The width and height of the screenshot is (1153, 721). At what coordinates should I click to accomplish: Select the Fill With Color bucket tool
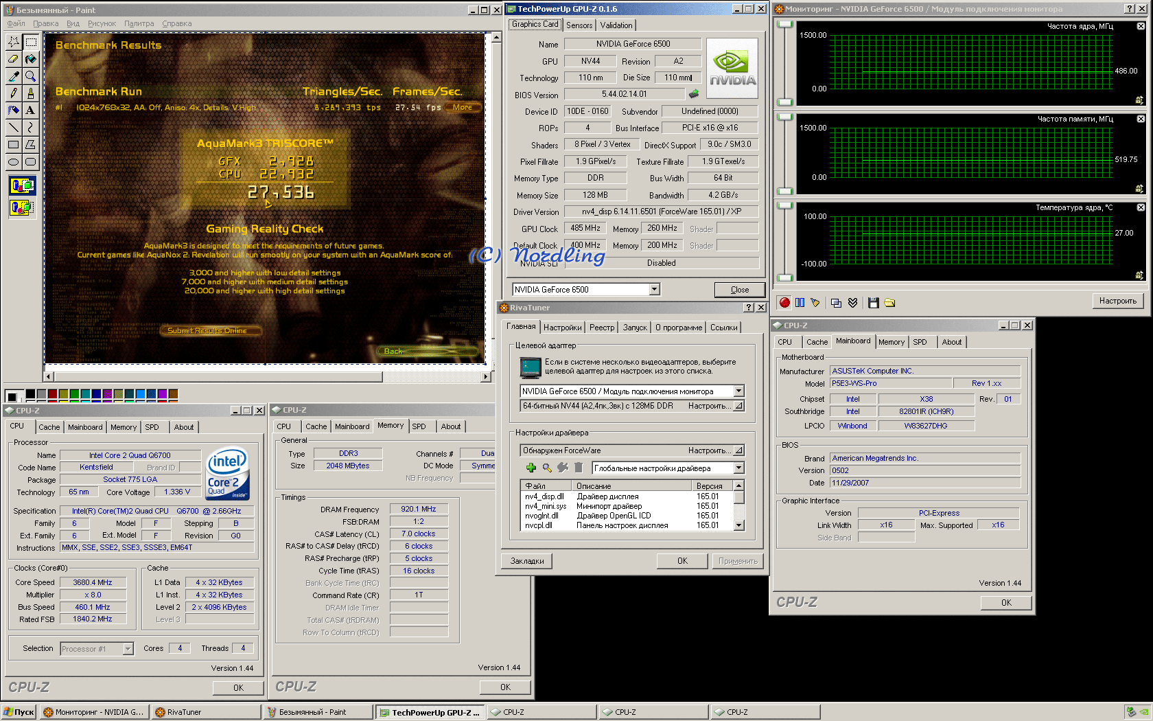(31, 59)
